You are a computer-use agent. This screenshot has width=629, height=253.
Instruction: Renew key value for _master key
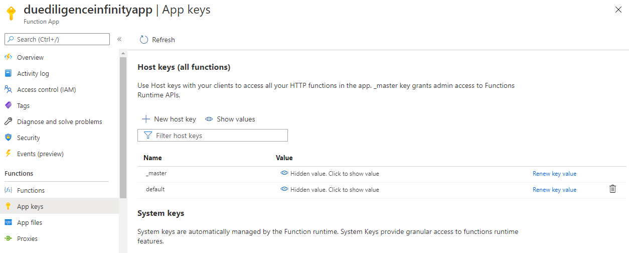(x=554, y=174)
